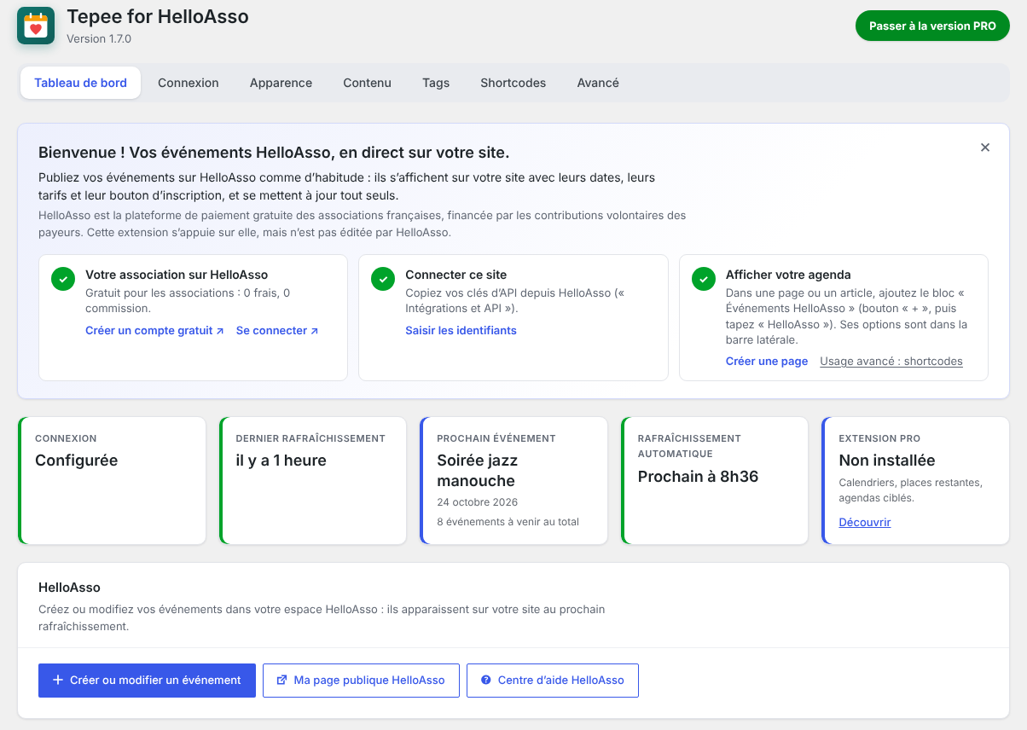Click '8 événements à venir au total'
This screenshot has height=730, width=1027.
(x=508, y=522)
